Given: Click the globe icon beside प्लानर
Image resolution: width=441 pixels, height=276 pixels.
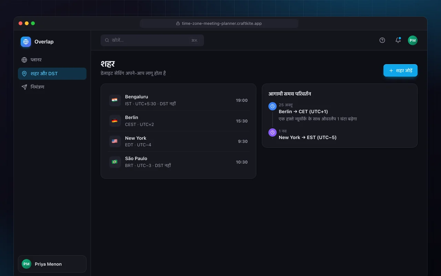Looking at the screenshot, I should pyautogui.click(x=24, y=60).
